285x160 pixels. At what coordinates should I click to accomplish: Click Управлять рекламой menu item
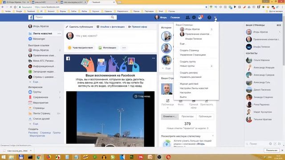191,77
